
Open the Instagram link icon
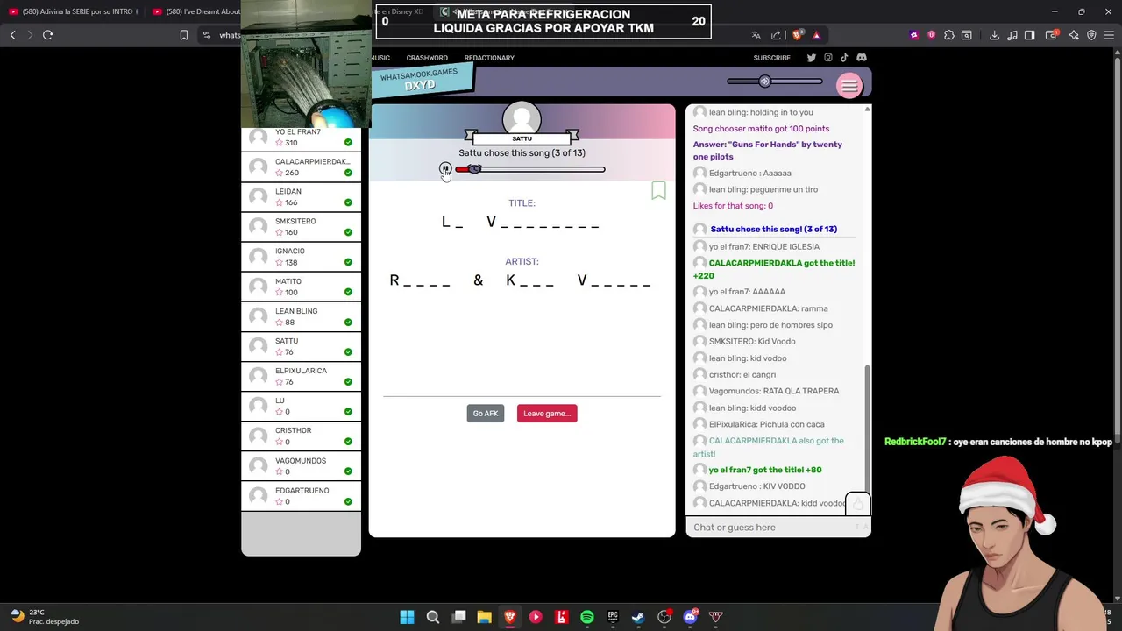point(827,58)
